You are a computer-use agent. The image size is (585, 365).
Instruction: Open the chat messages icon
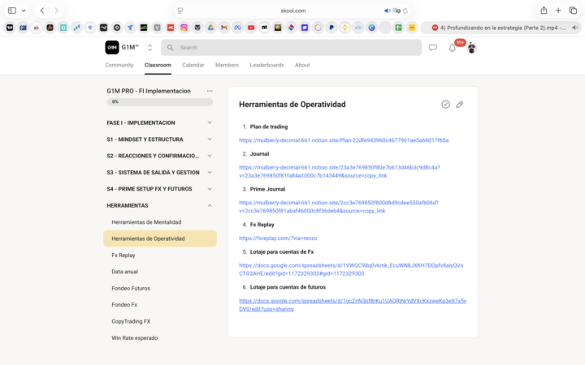click(433, 48)
